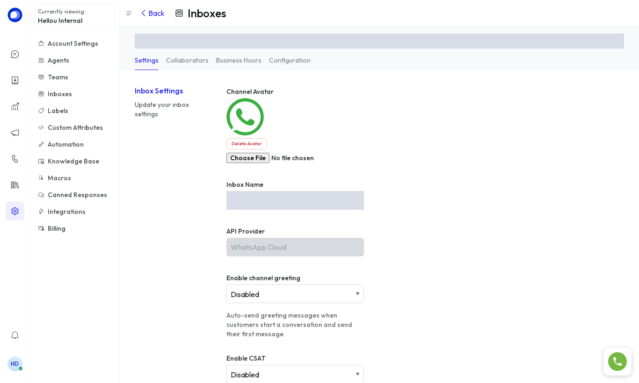Click the Settings gear icon in left rail
The height and width of the screenshot is (383, 639).
point(15,211)
